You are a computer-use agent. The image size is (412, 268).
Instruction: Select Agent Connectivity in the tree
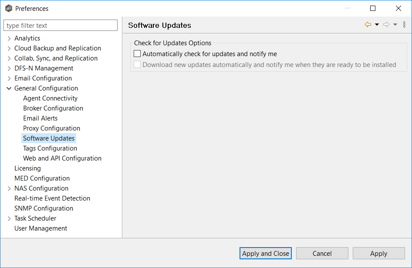pos(50,98)
